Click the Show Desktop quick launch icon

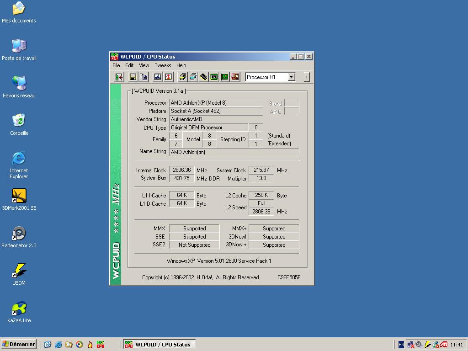[48, 345]
